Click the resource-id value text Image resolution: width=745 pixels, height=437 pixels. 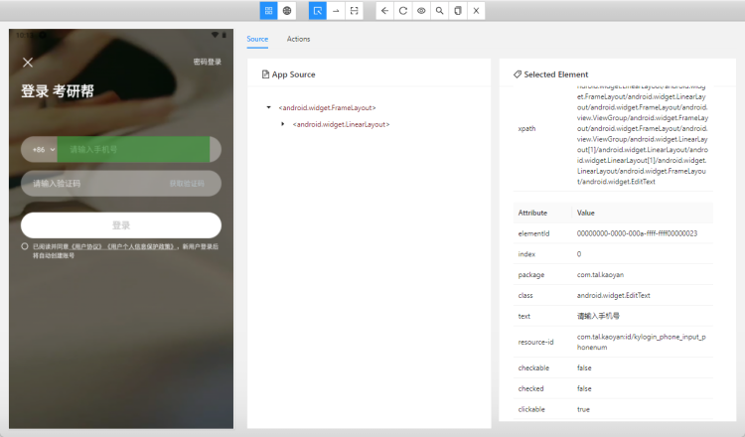[x=642, y=342]
